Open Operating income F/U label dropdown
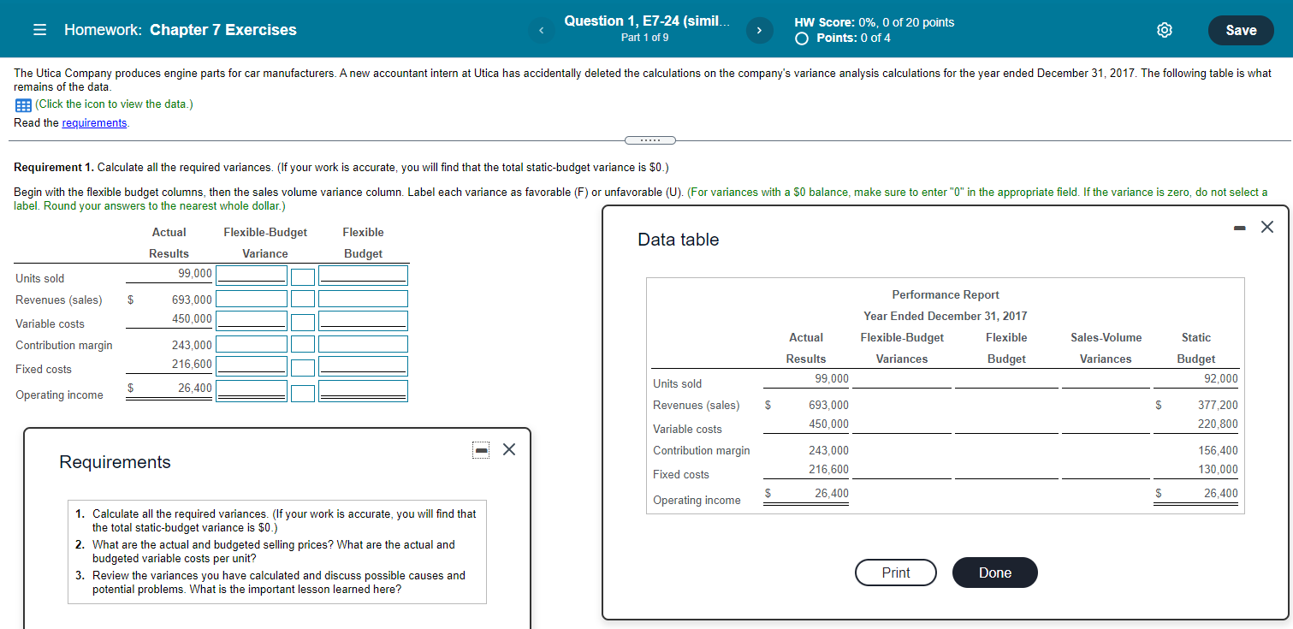This screenshot has width=1293, height=629. click(x=303, y=392)
